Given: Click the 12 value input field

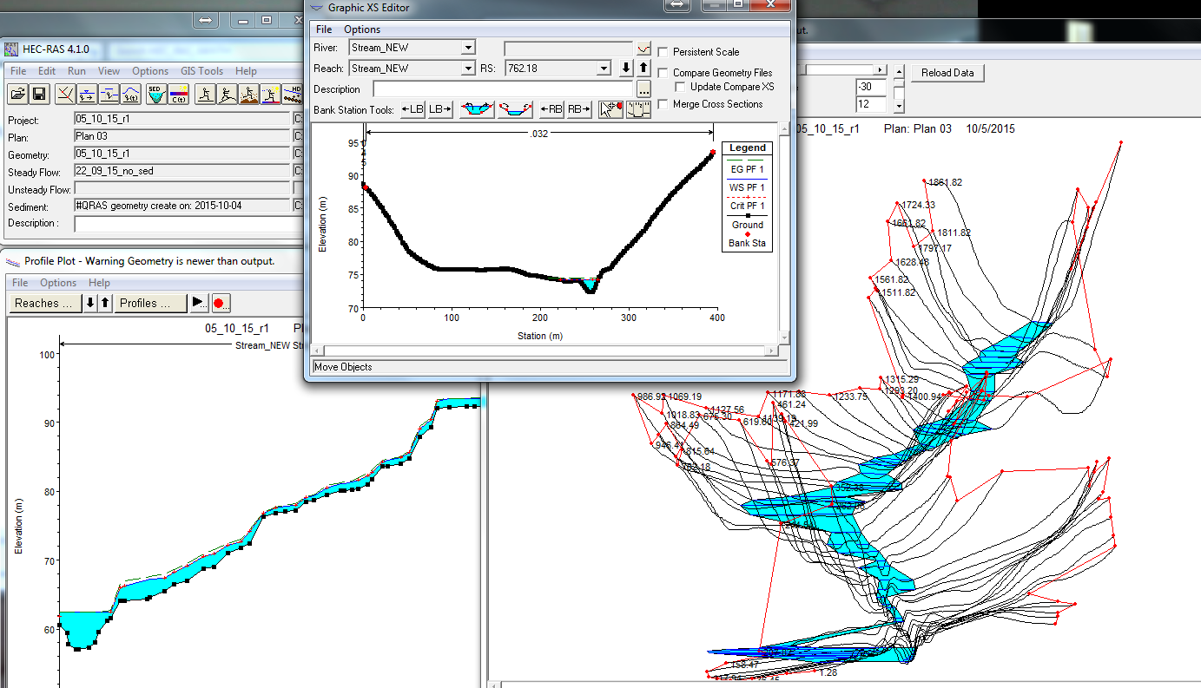Looking at the screenshot, I should pyautogui.click(x=872, y=104).
